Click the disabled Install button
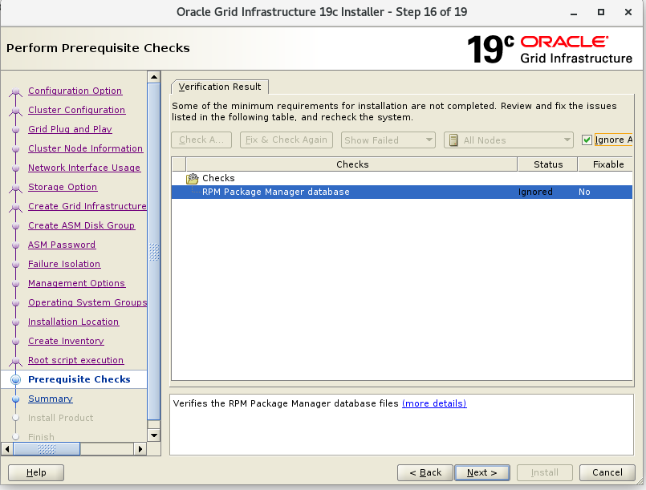 (545, 472)
